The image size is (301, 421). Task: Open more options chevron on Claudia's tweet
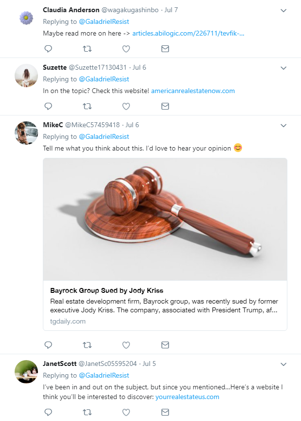click(284, 10)
